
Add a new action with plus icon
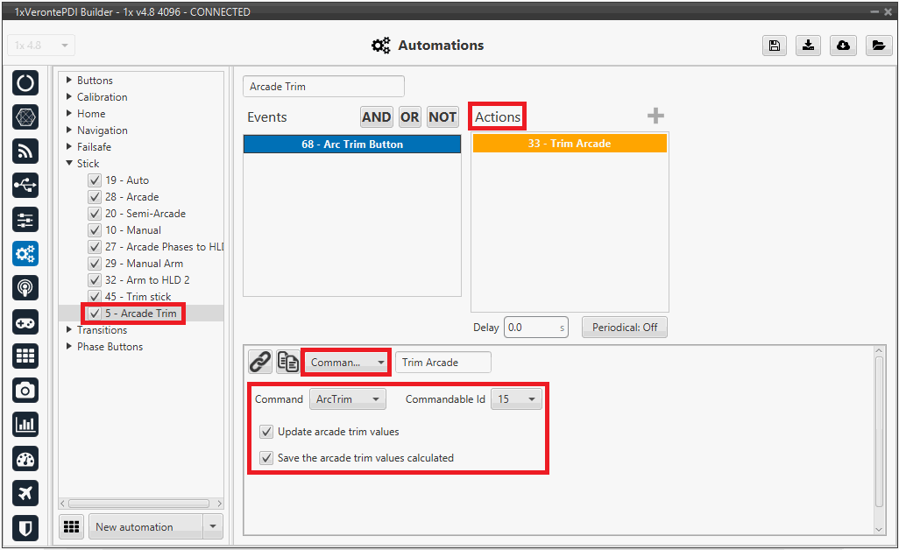[655, 116]
